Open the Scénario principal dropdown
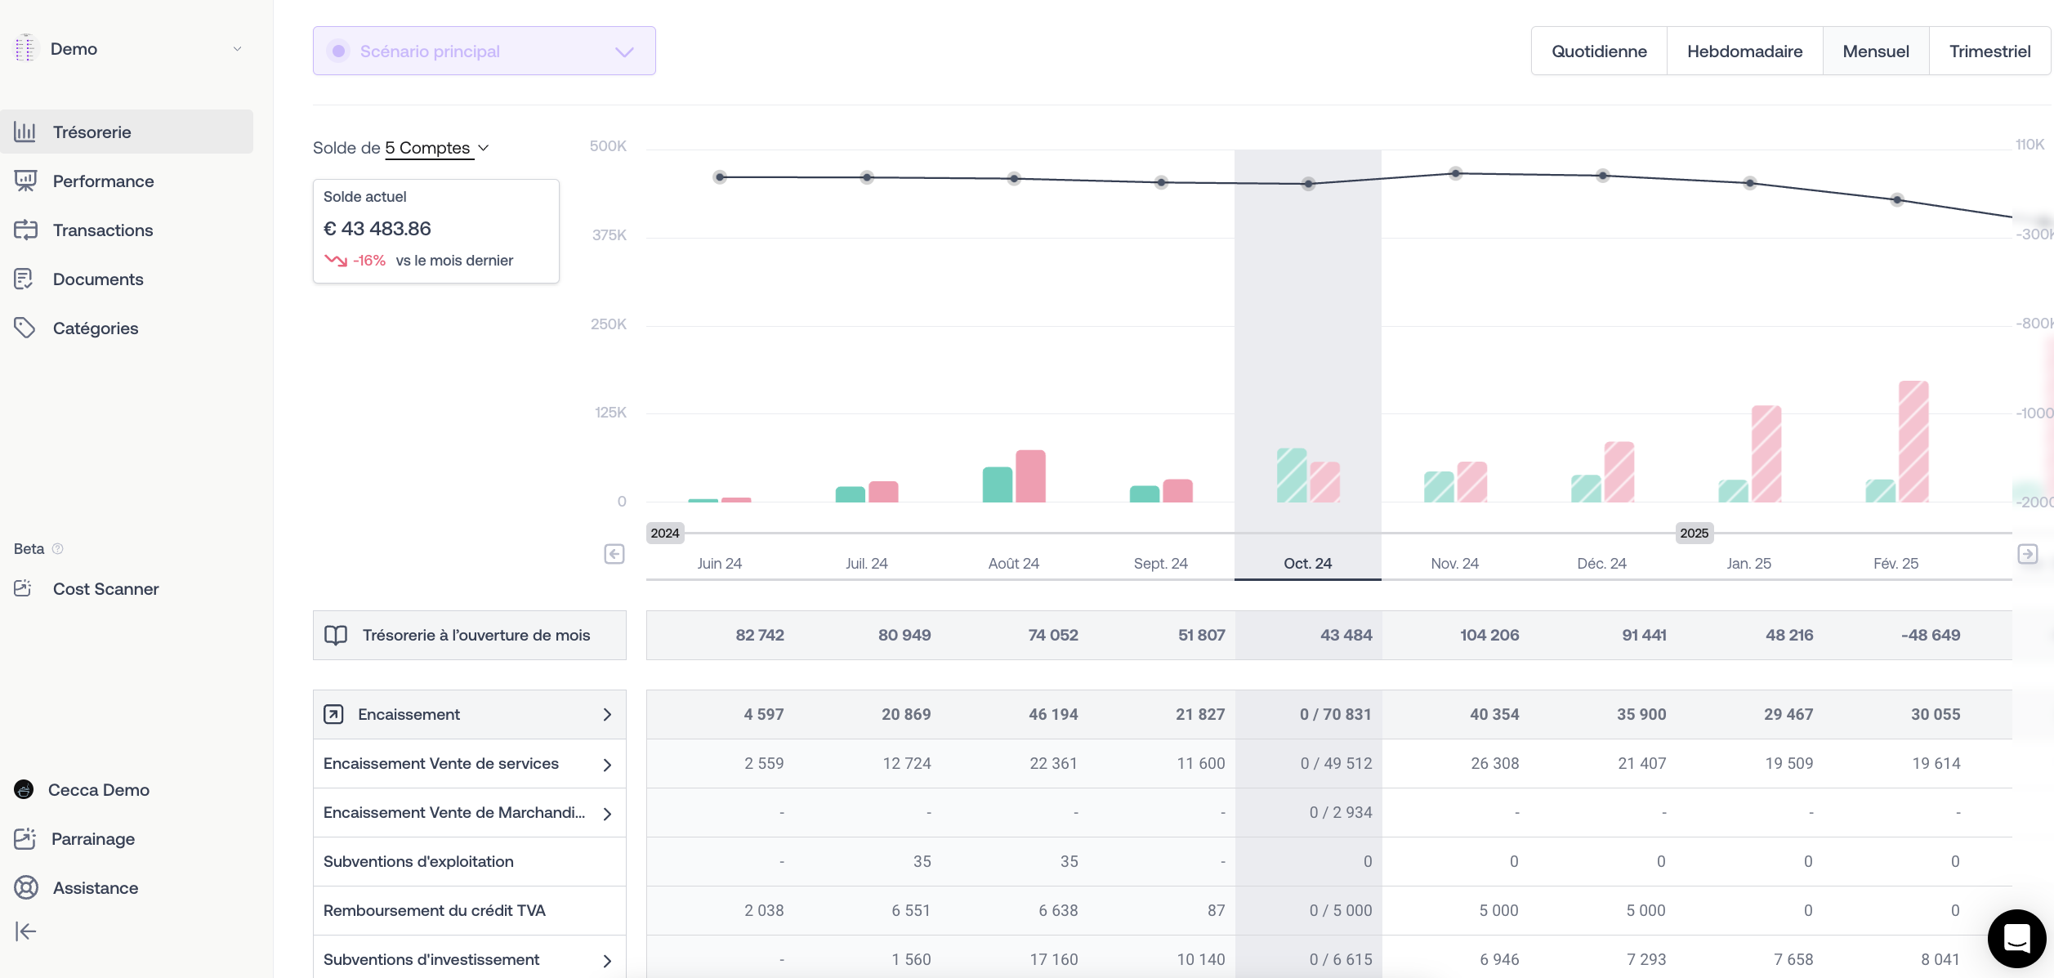This screenshot has width=2054, height=978. [x=484, y=51]
